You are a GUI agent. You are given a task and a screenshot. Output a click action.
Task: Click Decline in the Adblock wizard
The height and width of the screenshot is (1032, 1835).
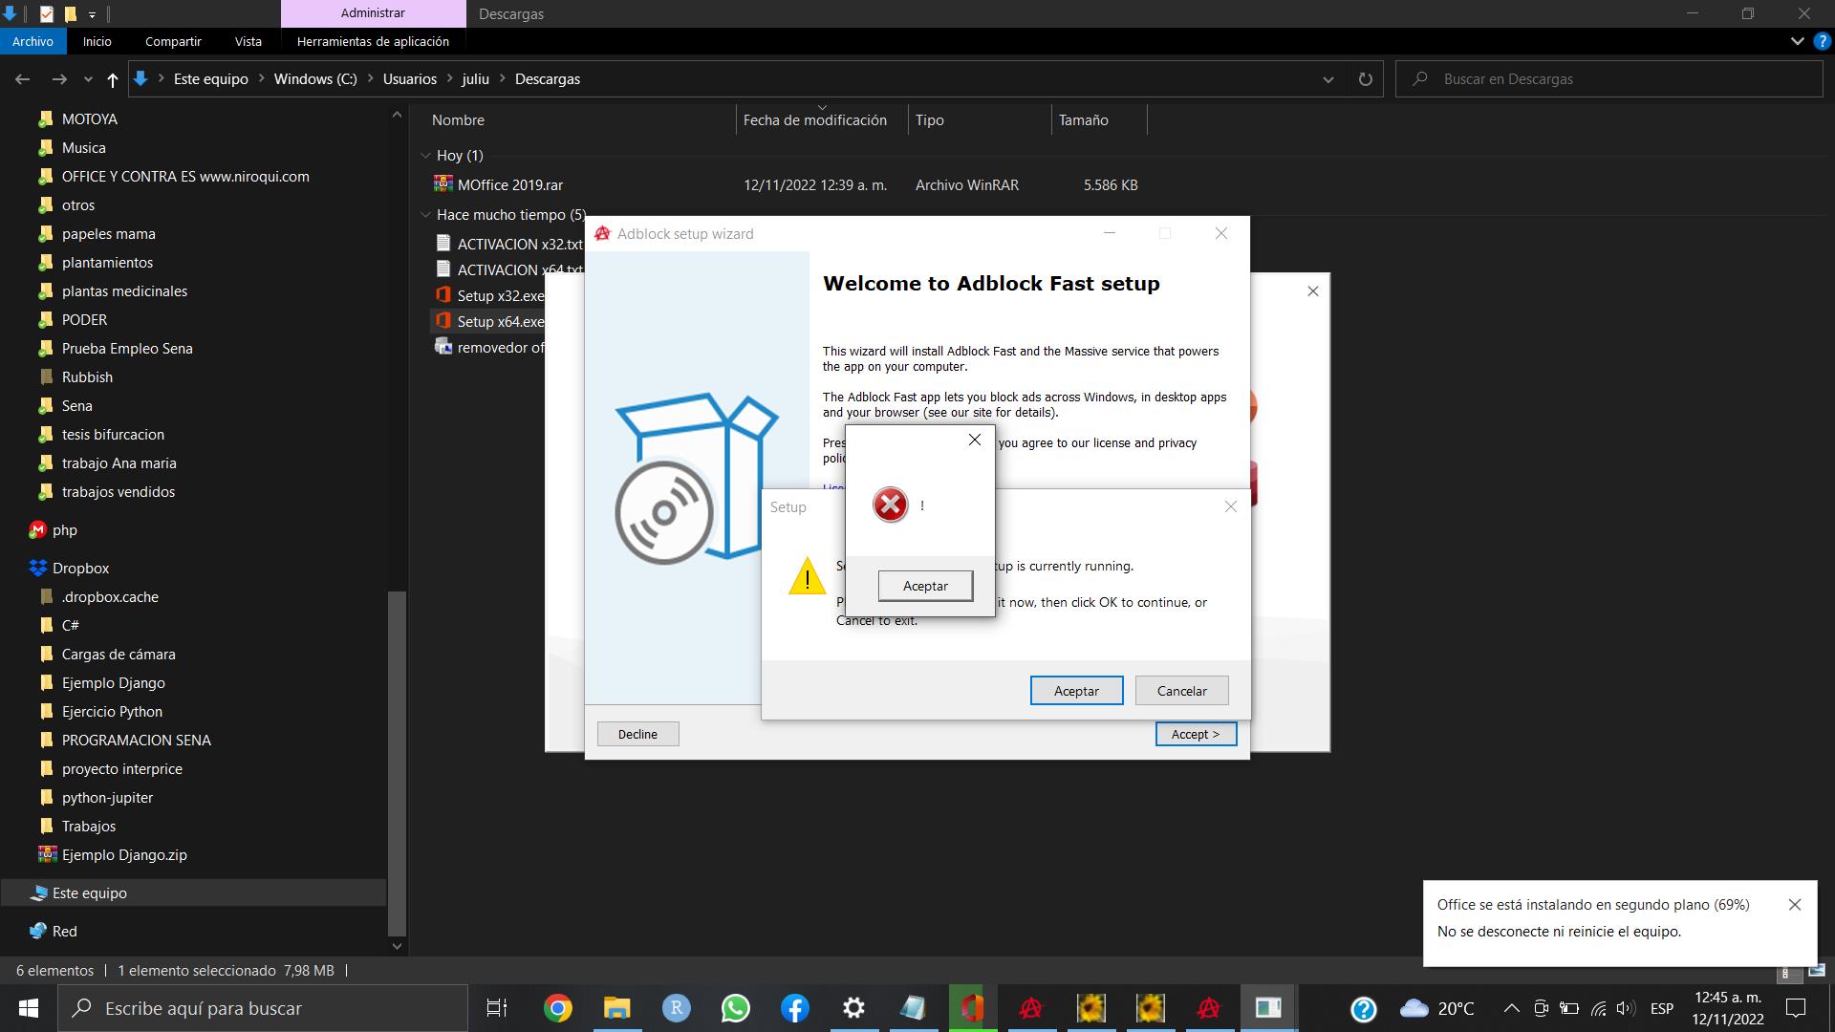point(637,734)
